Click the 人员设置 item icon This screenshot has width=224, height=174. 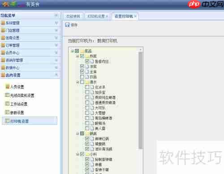tap(8, 87)
